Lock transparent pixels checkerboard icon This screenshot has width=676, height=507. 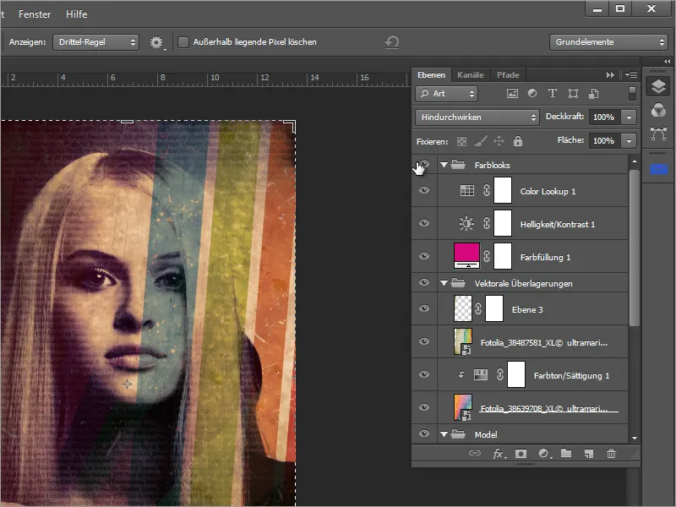(x=461, y=141)
